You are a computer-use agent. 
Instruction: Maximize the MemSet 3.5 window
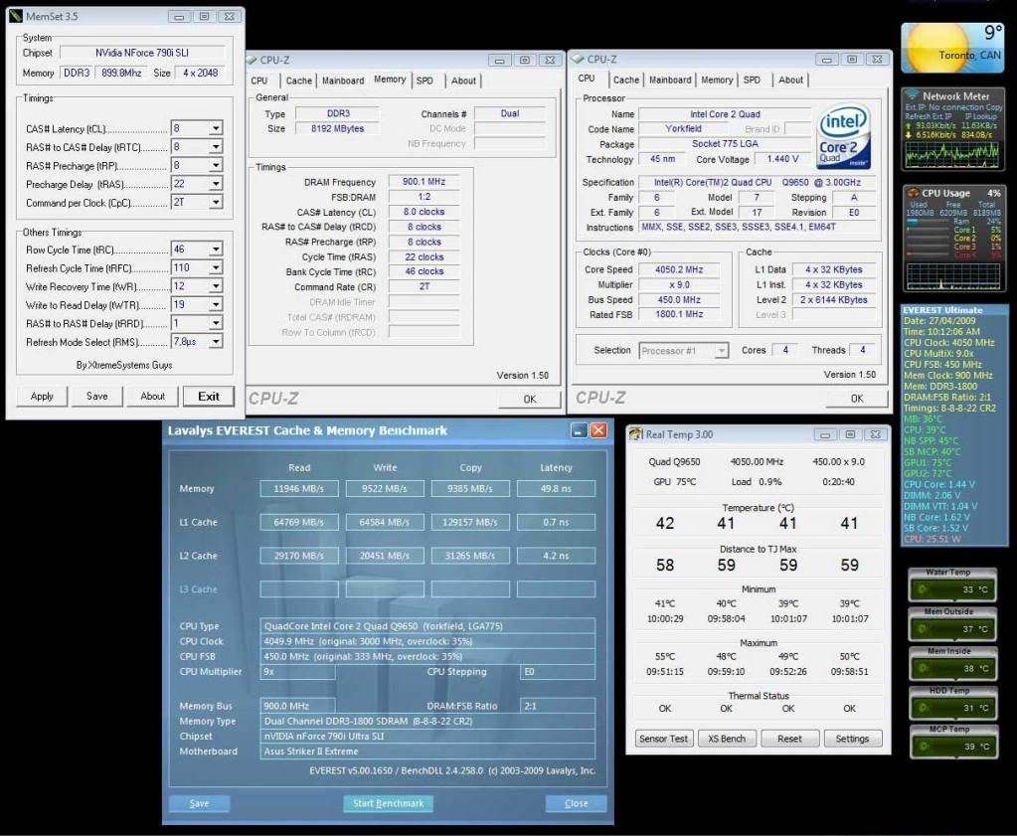click(x=205, y=16)
